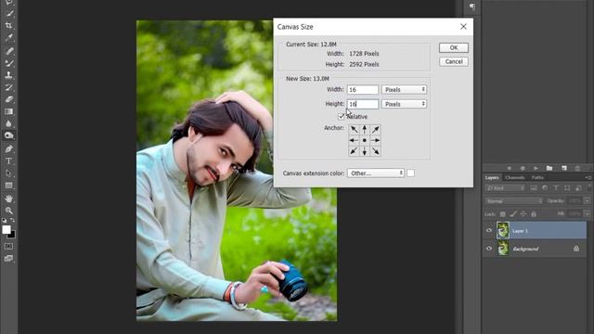Set anchor to top-left arrow
Screen dimensions: 594x334
click(354, 130)
